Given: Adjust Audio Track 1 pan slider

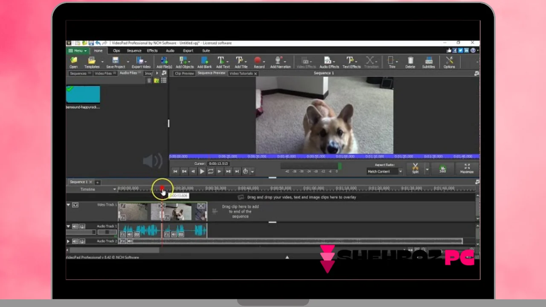Looking at the screenshot, I should point(107,232).
